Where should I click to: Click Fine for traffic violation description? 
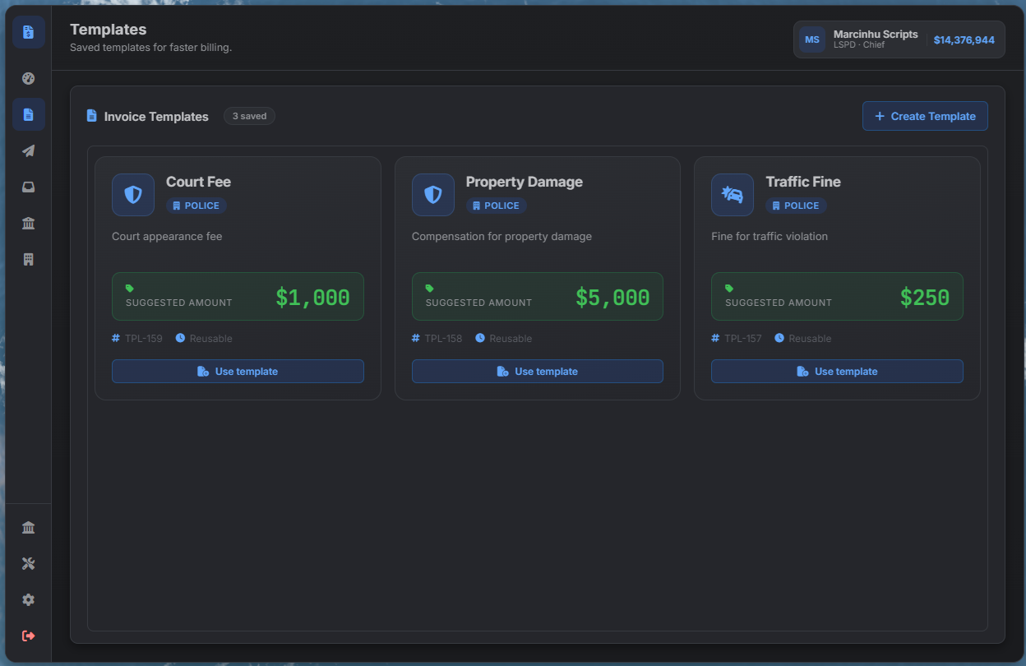tap(769, 236)
